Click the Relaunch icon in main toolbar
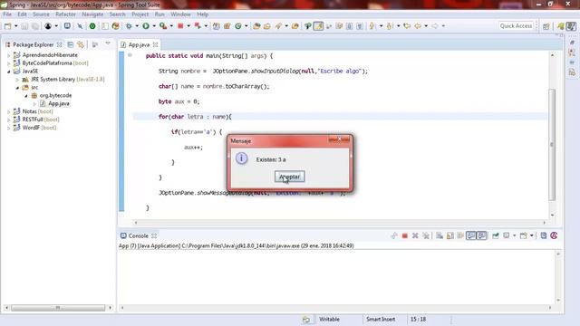 click(x=198, y=26)
